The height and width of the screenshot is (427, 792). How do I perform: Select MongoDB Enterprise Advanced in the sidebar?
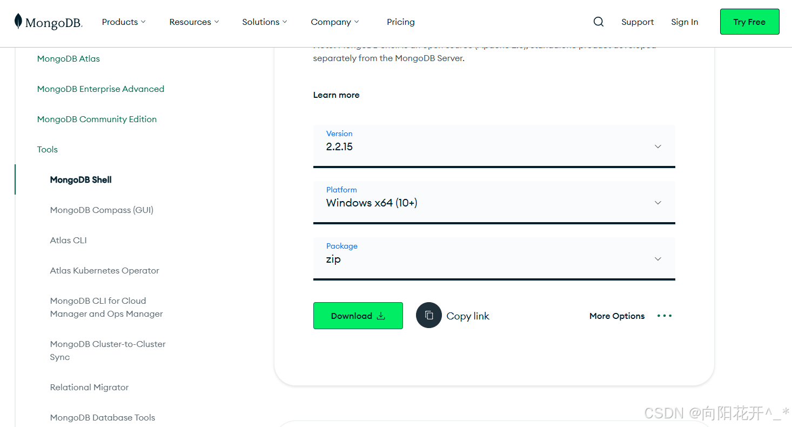100,89
